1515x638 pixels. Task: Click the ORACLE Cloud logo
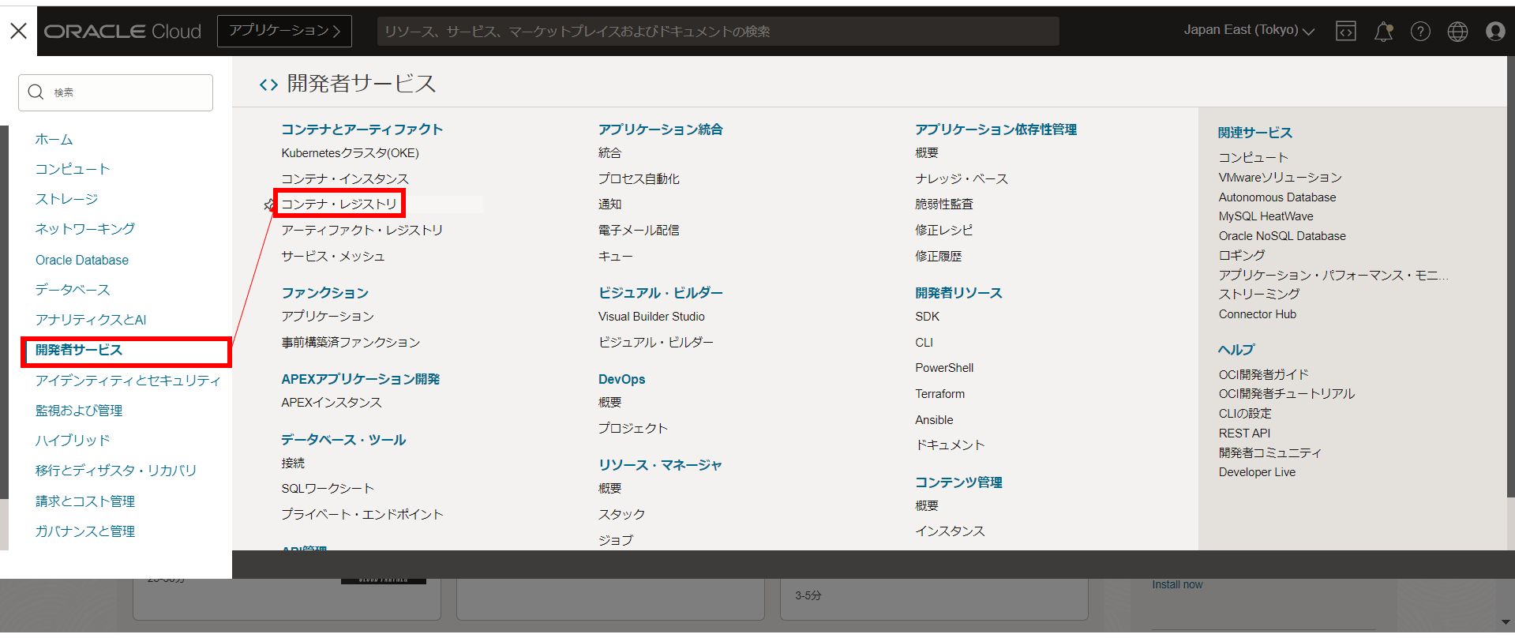point(122,31)
